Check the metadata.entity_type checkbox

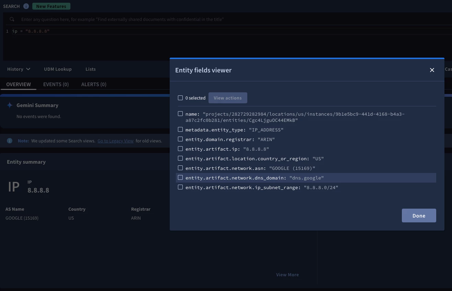(x=180, y=130)
